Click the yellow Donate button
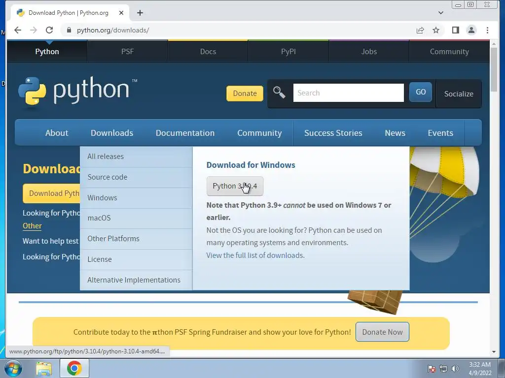 pos(245,93)
